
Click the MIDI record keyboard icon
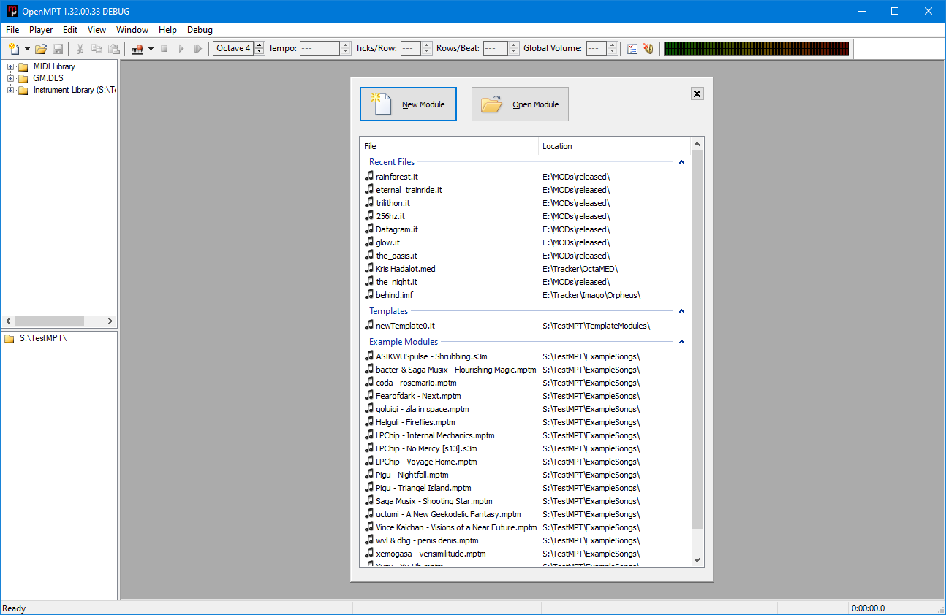coord(137,49)
